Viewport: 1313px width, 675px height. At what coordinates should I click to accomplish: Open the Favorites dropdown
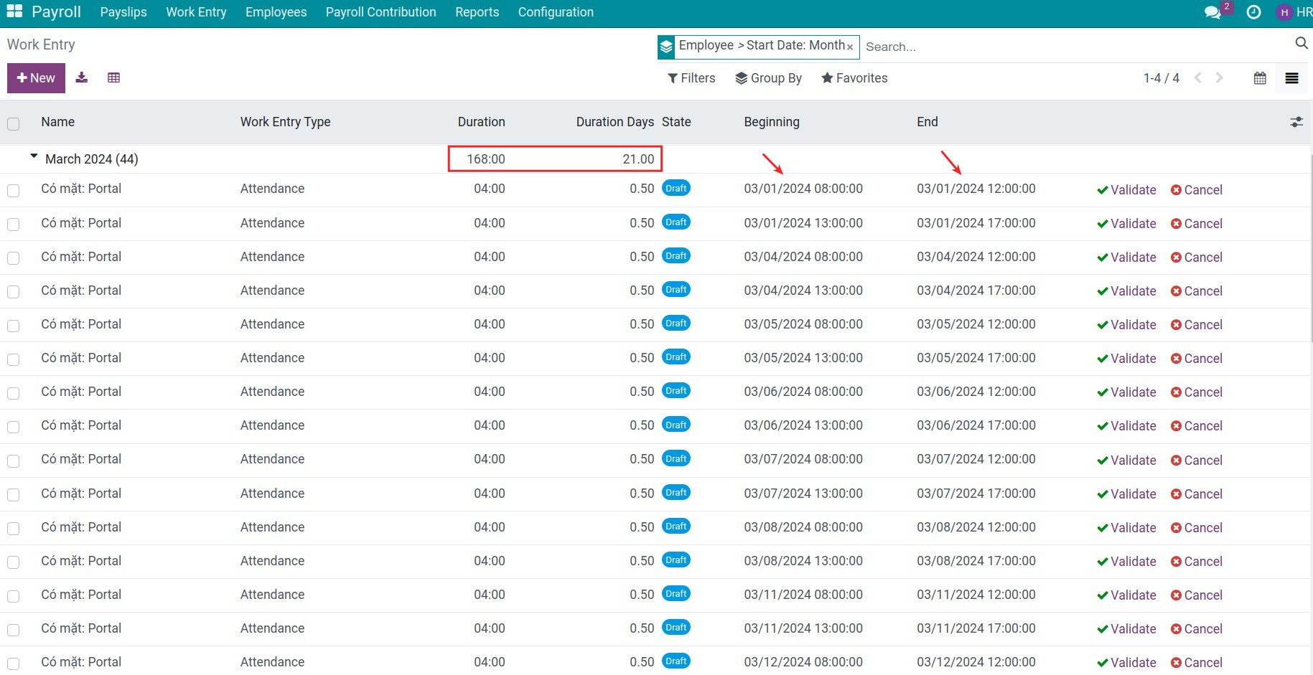854,78
